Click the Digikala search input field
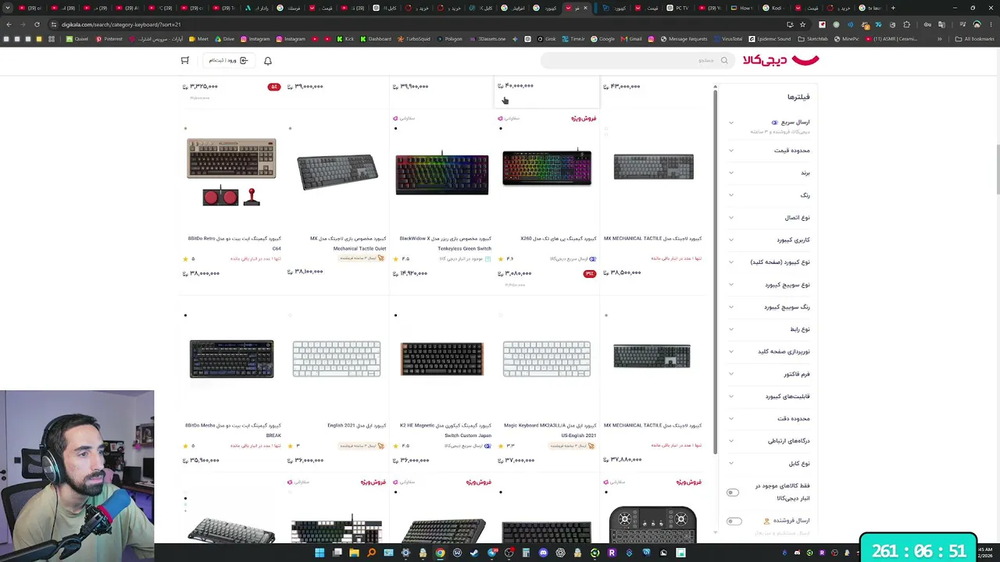The width and height of the screenshot is (1000, 562). coord(637,61)
